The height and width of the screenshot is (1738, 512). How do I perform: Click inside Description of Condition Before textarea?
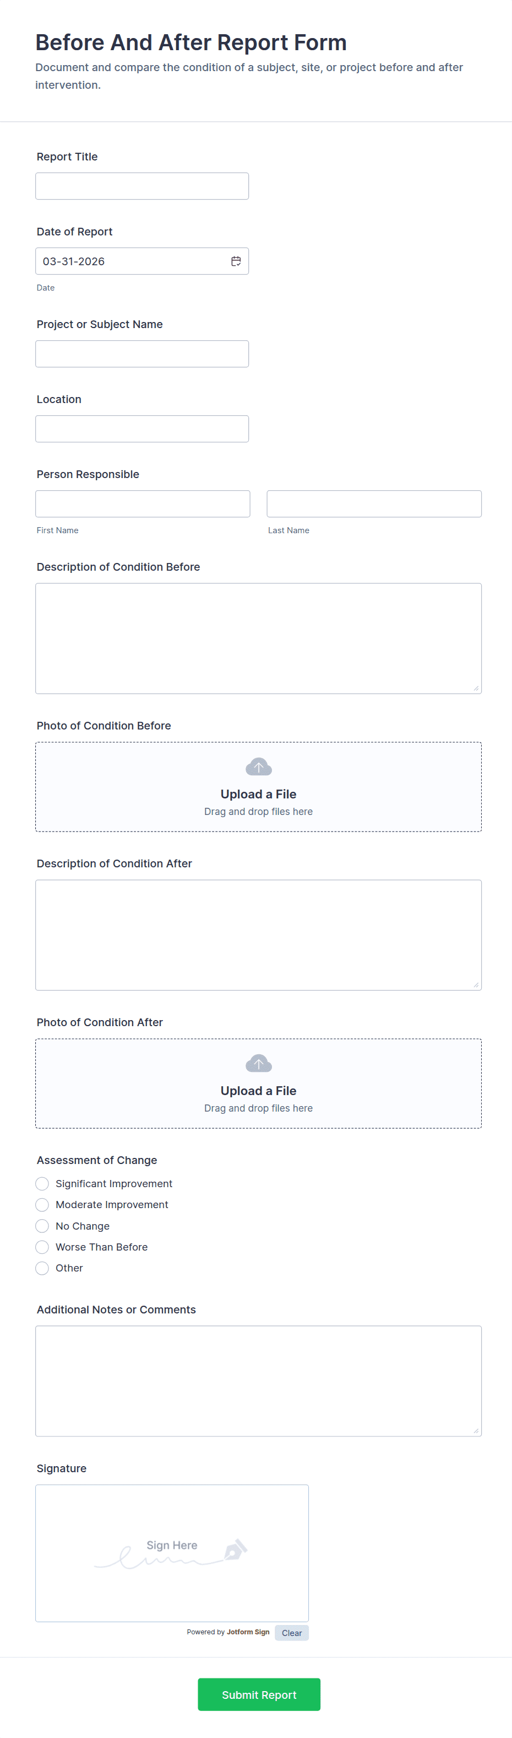[258, 637]
